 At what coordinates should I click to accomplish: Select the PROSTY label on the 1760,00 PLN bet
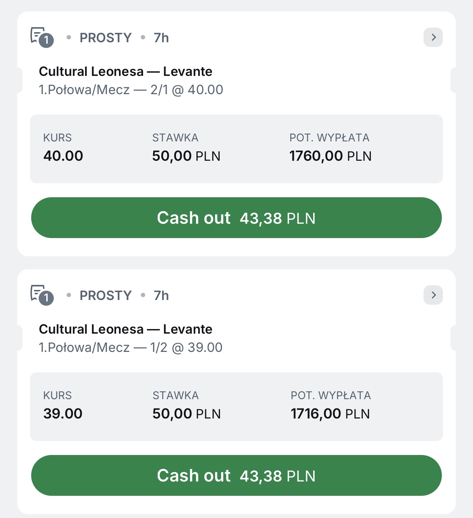click(x=106, y=38)
